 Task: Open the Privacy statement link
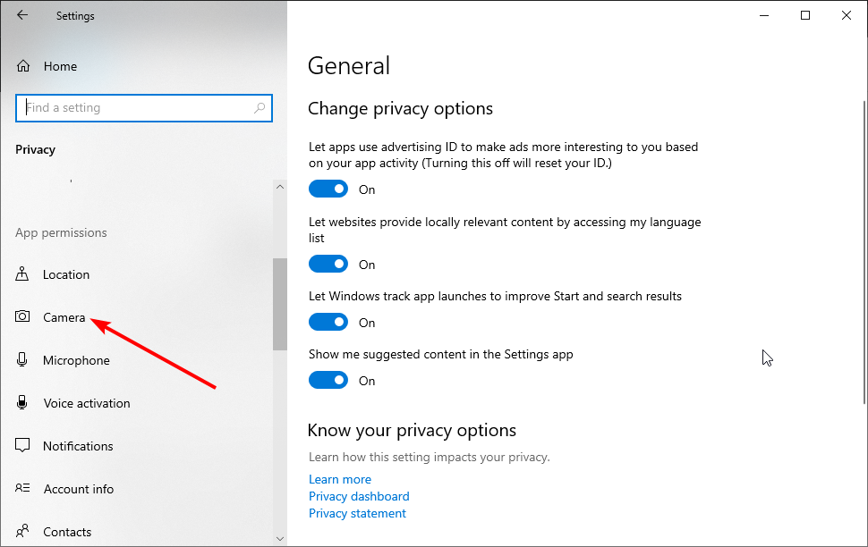357,513
